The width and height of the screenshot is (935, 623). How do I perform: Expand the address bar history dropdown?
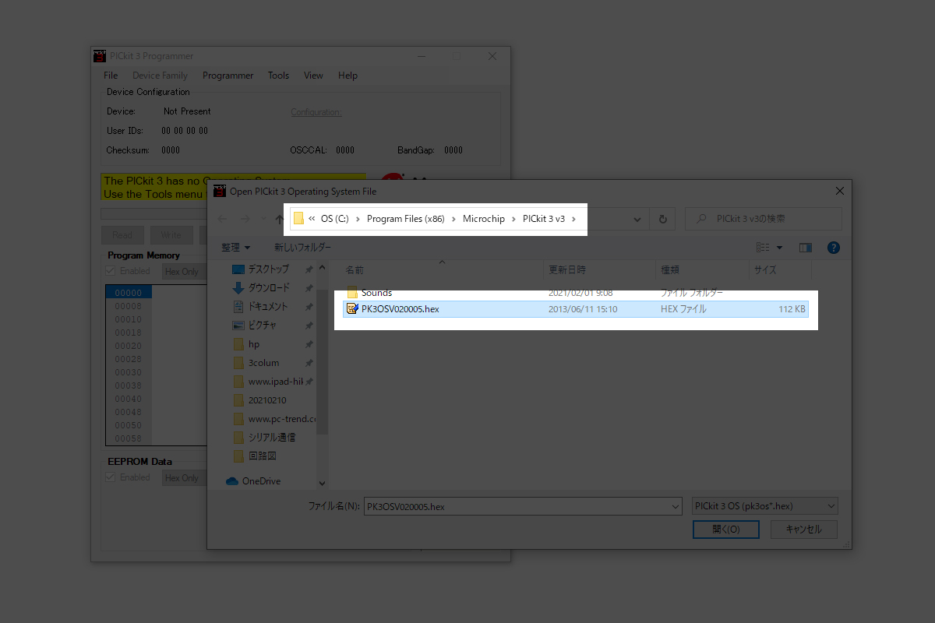point(637,220)
